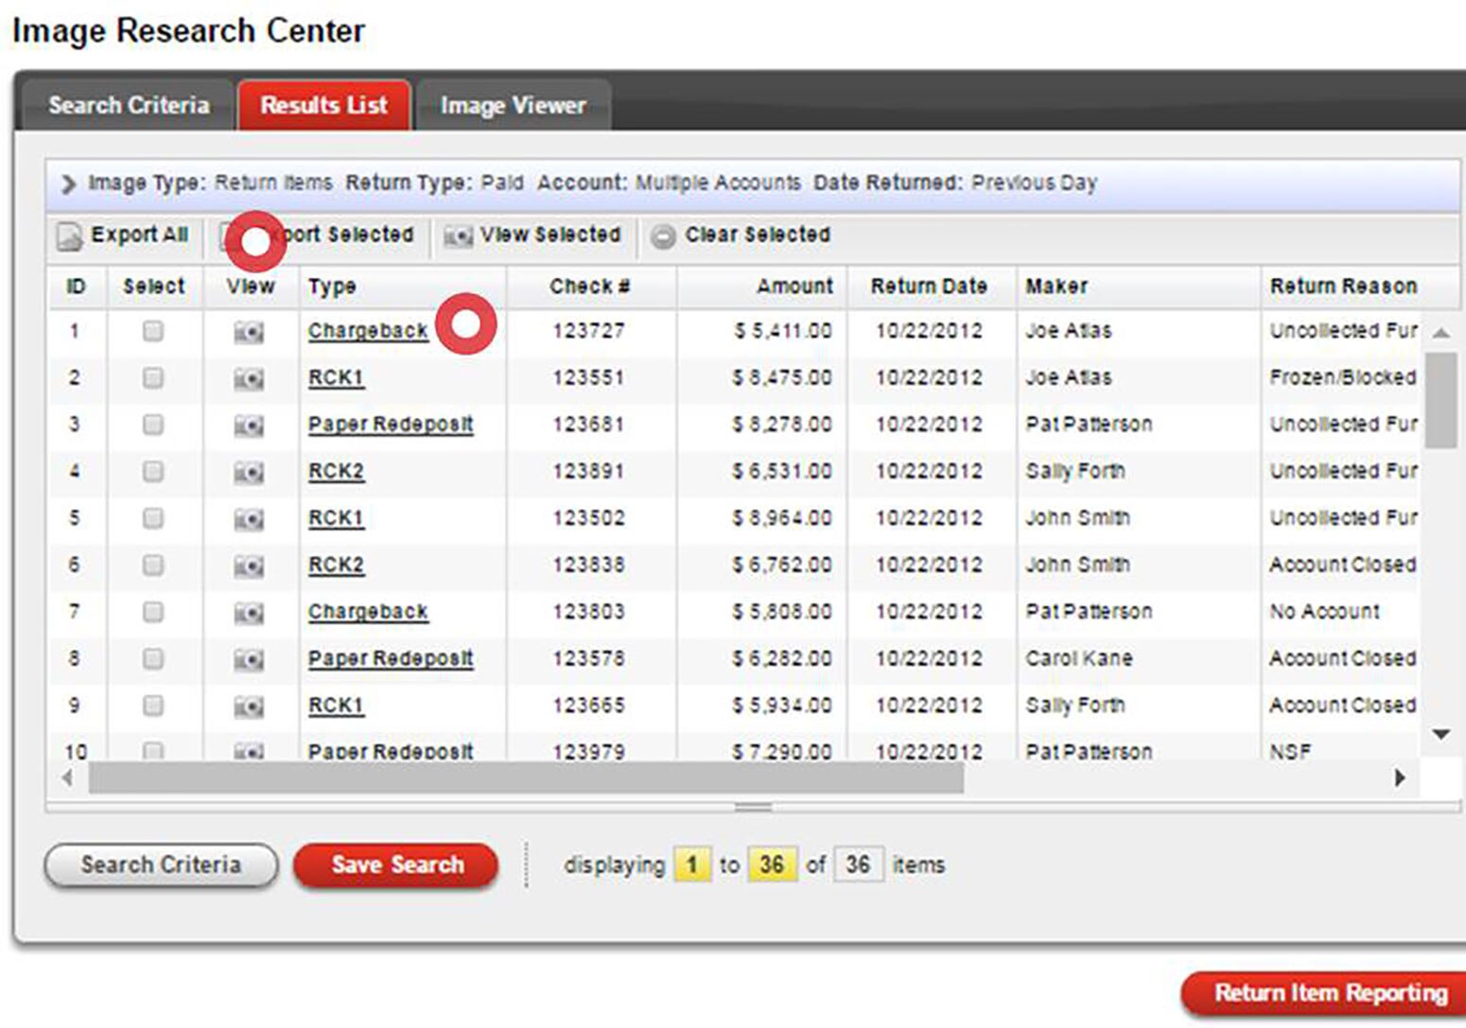The width and height of the screenshot is (1466, 1028).
Task: Open the Paper Redeposit link in row 3
Action: [390, 425]
